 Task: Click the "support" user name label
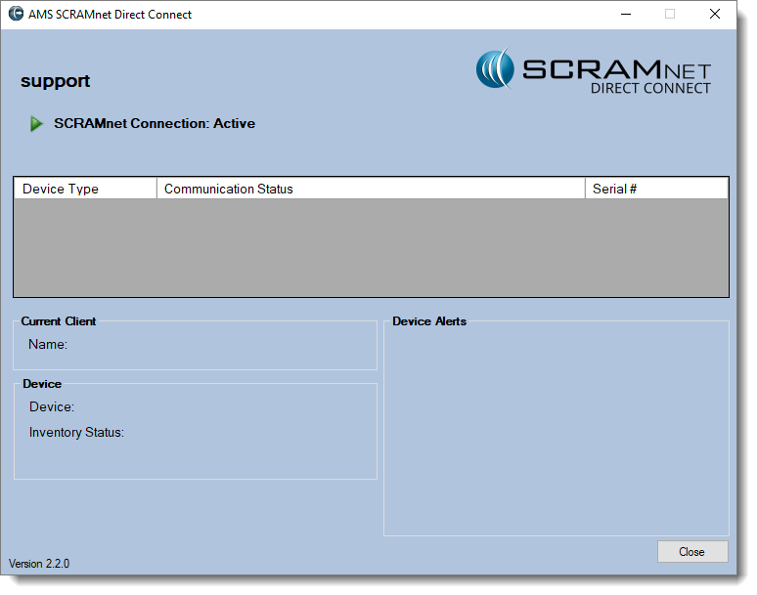(56, 81)
